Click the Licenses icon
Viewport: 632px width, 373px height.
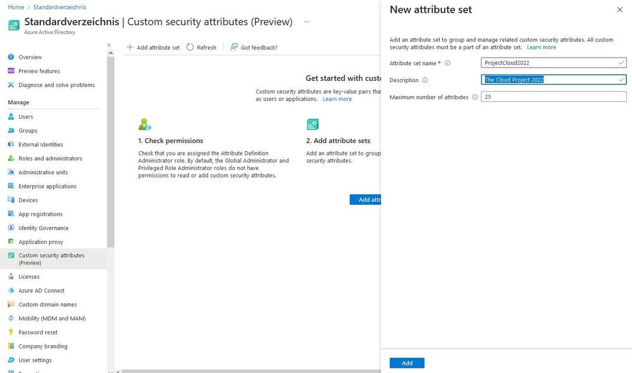pos(11,276)
